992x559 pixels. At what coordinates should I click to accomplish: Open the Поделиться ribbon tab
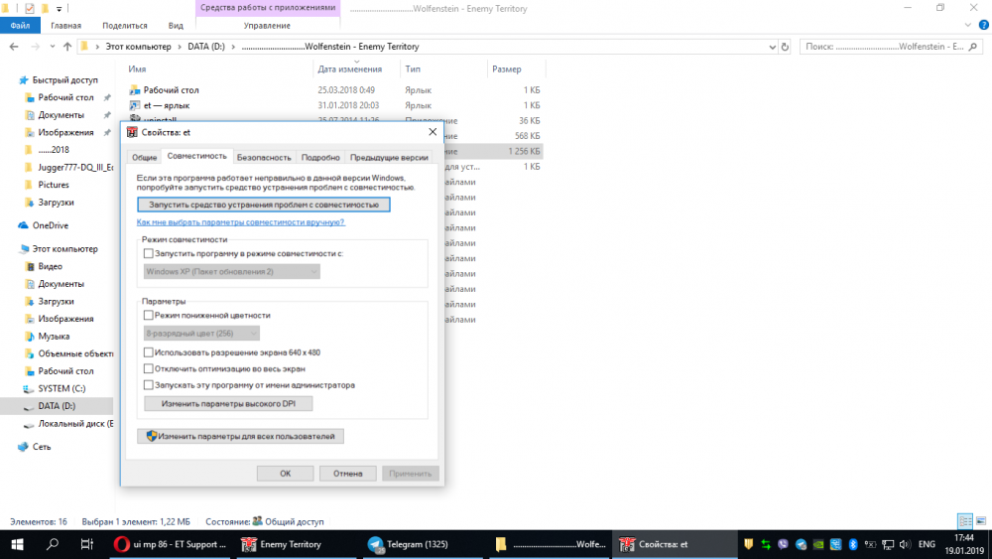tap(125, 26)
